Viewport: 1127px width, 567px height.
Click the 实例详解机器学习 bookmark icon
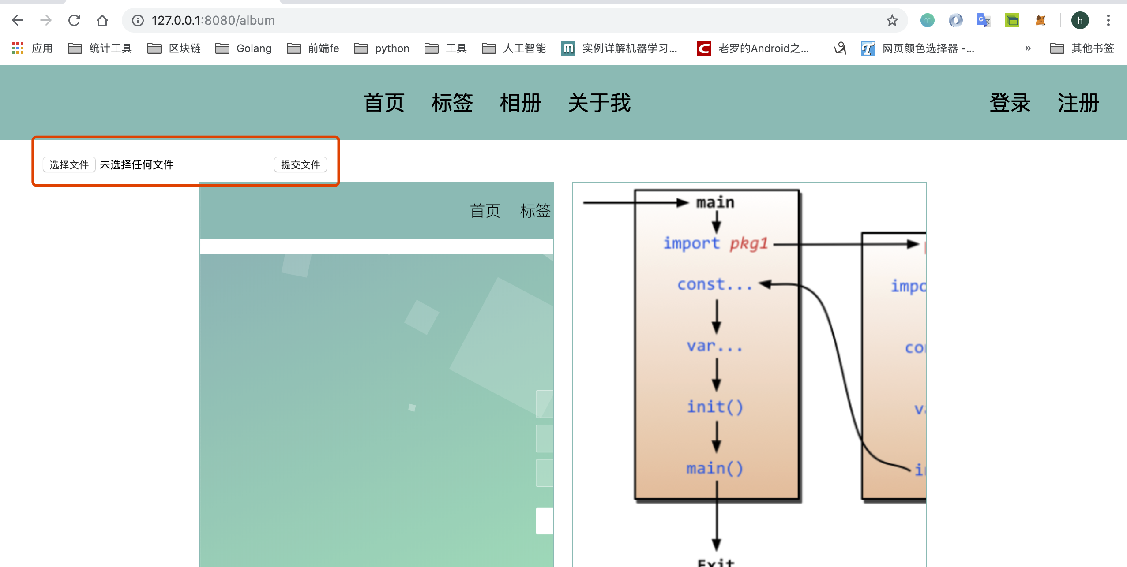tap(568, 48)
